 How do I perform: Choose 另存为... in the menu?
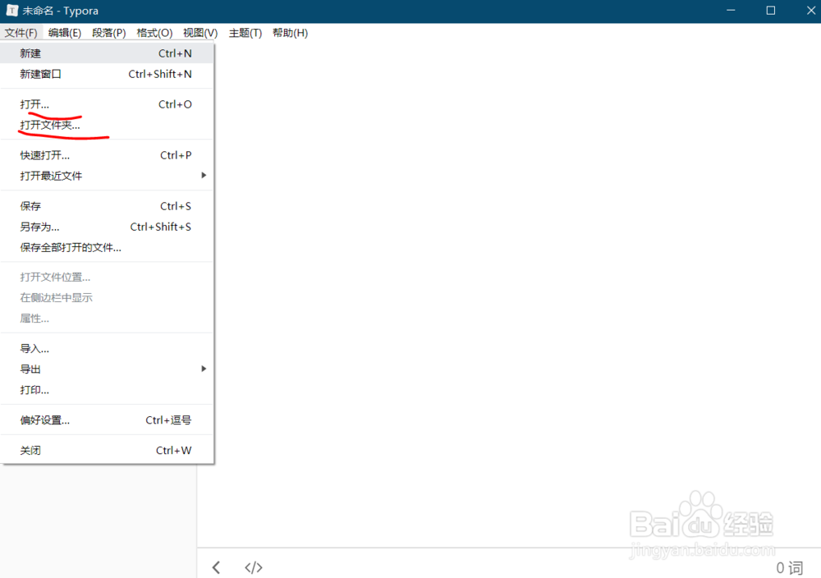107,227
